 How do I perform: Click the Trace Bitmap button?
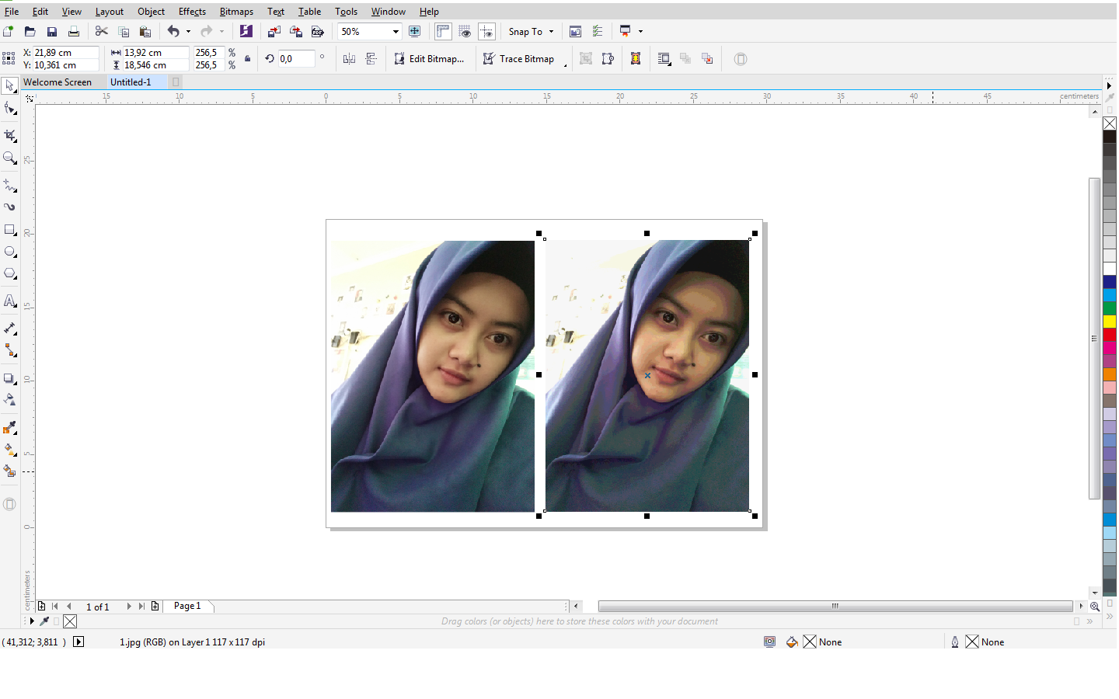click(x=519, y=58)
